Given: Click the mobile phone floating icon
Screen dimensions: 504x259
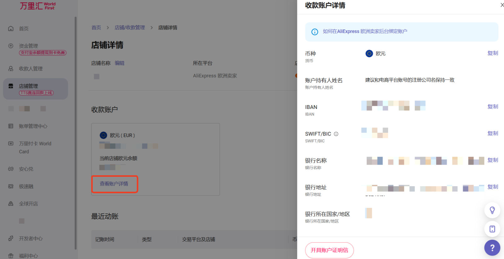Looking at the screenshot, I should point(492,229).
